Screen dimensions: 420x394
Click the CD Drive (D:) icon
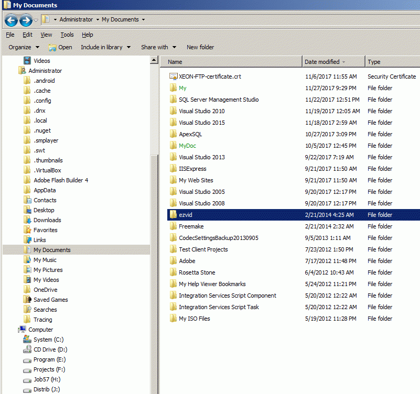coord(27,349)
